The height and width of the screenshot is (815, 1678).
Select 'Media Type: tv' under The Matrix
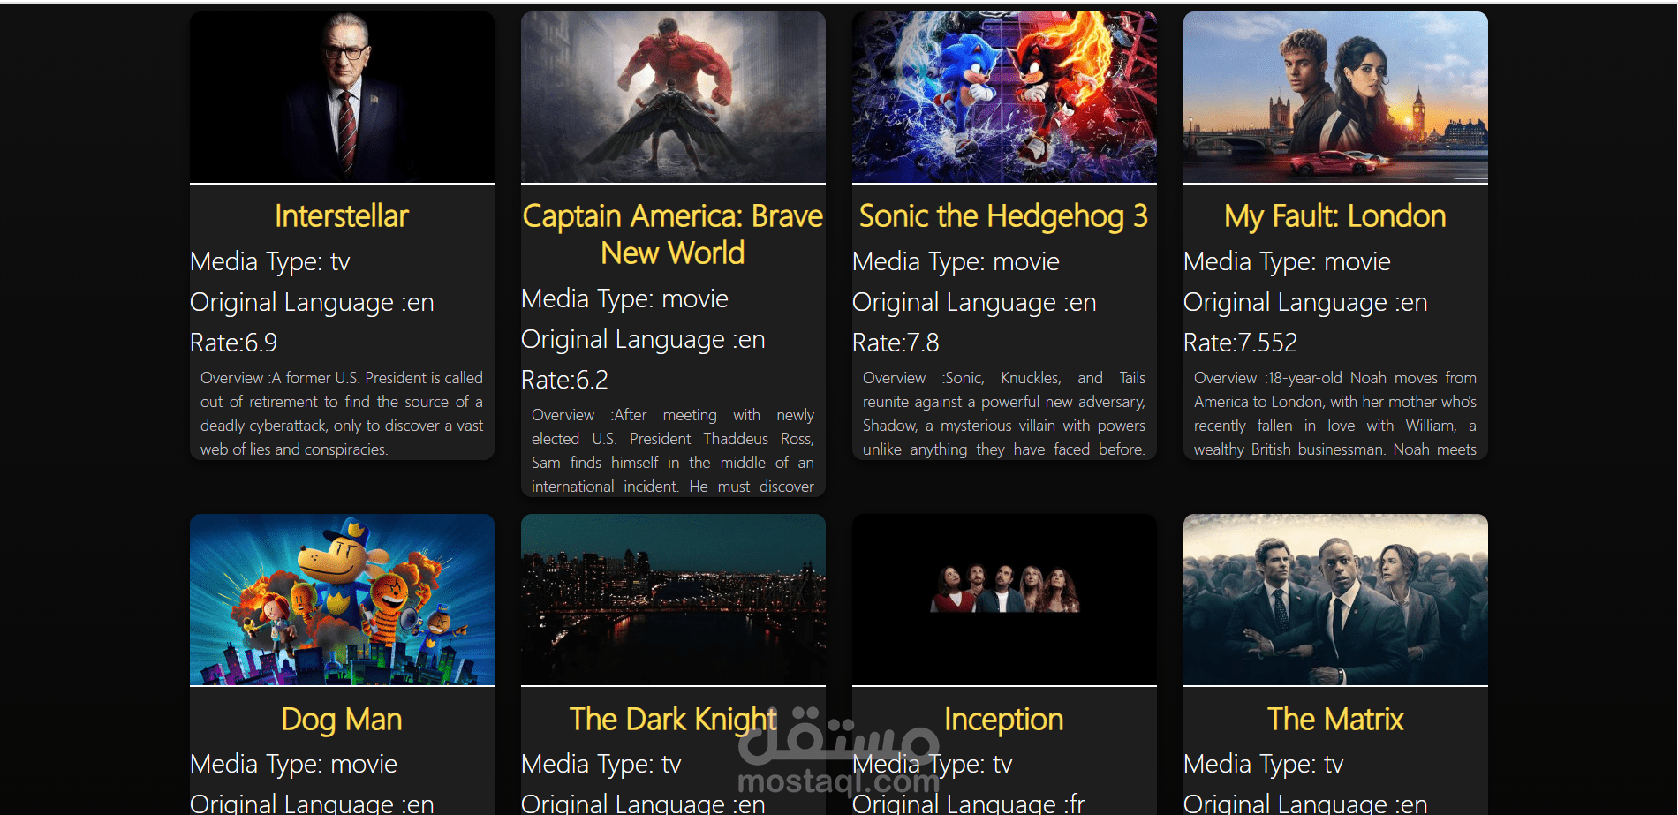pos(1264,765)
